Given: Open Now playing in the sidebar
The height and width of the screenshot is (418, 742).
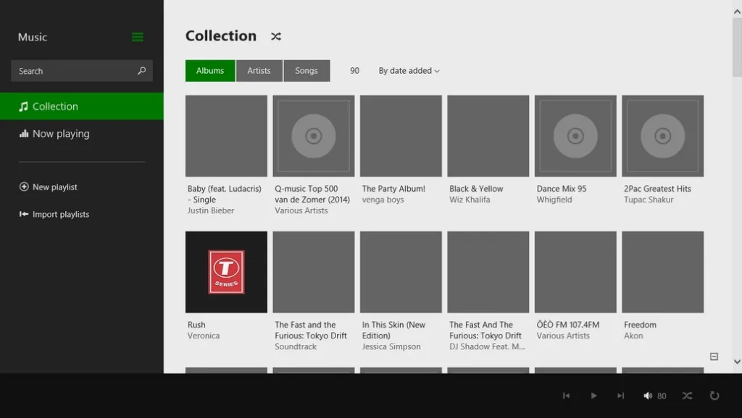Looking at the screenshot, I should (82, 134).
